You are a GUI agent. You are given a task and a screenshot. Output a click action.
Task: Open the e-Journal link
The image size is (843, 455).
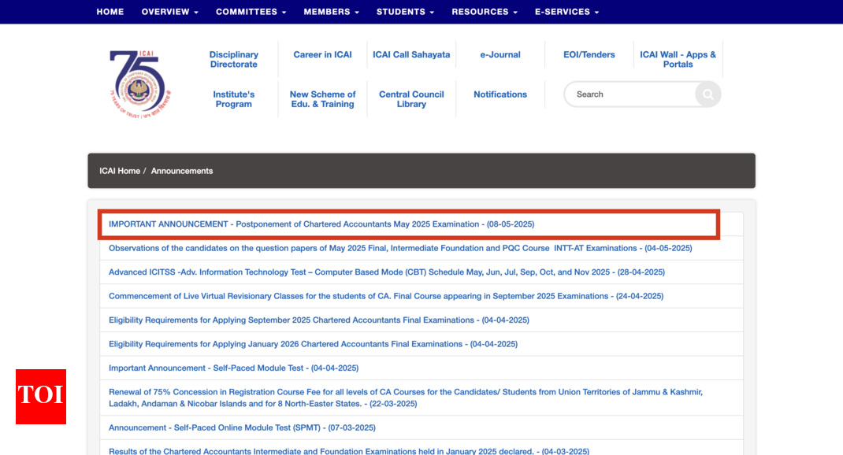pos(500,55)
